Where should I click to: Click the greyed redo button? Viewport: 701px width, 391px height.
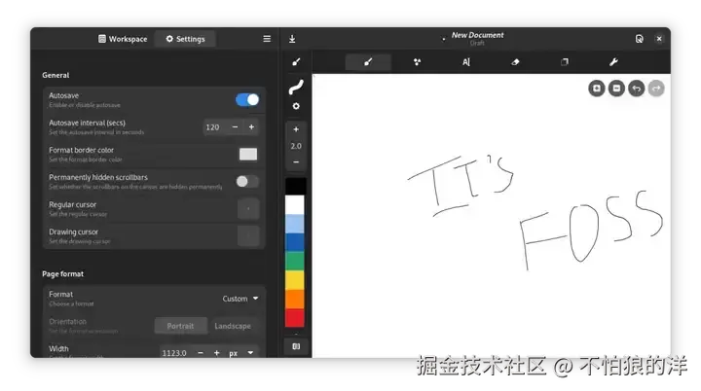click(x=656, y=89)
